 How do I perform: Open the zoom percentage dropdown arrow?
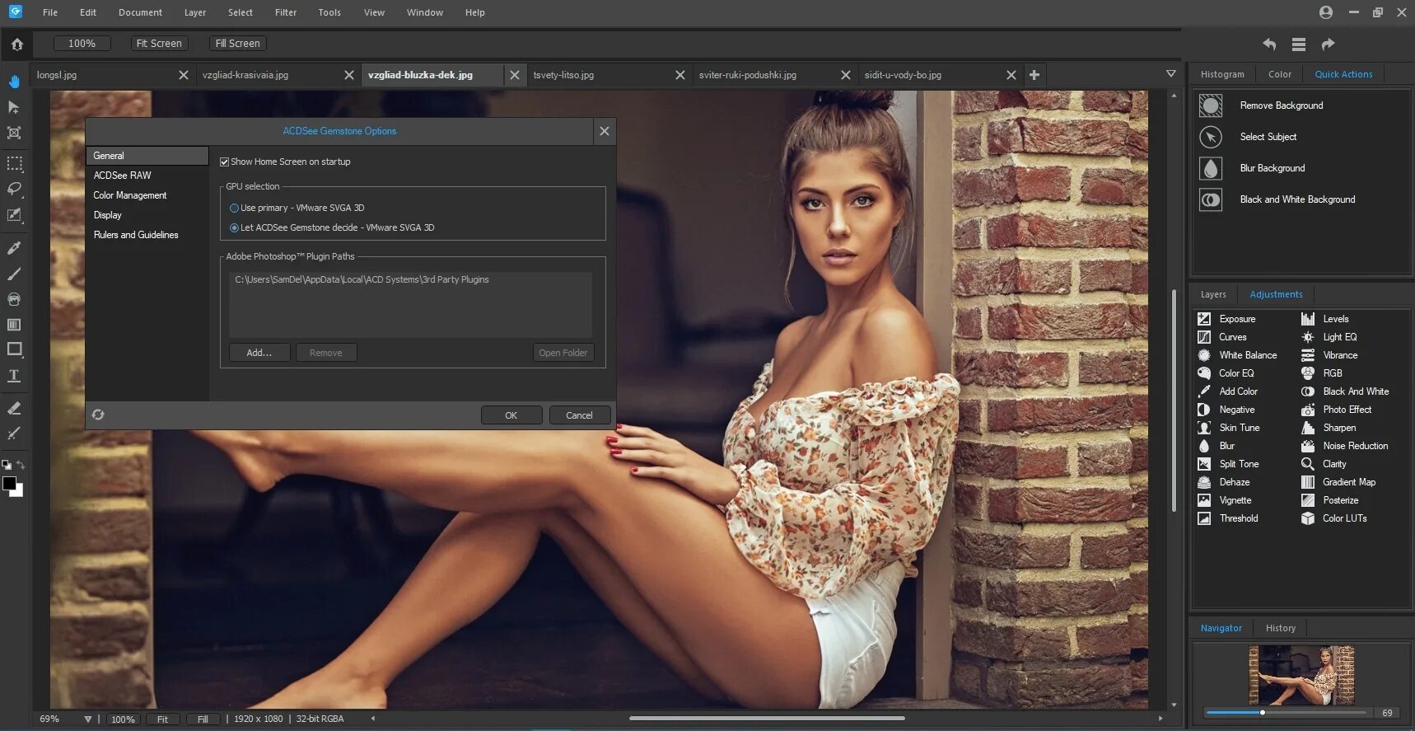coord(88,719)
